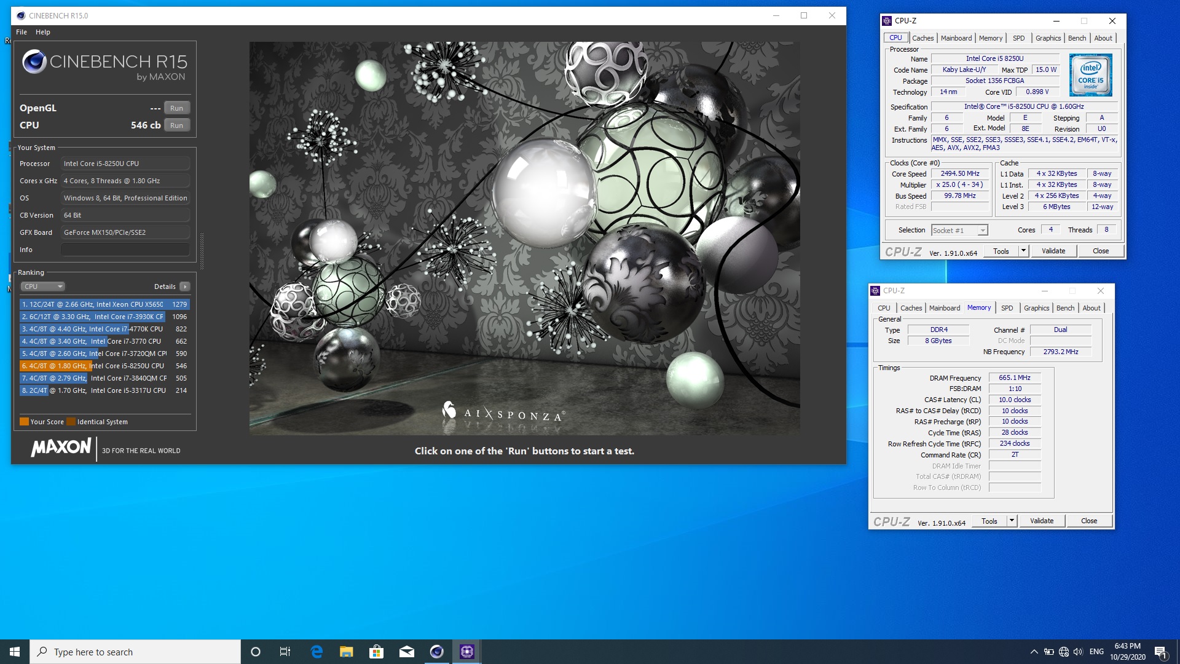Click the Cinebench render preview image
1180x664 pixels.
(x=524, y=239)
